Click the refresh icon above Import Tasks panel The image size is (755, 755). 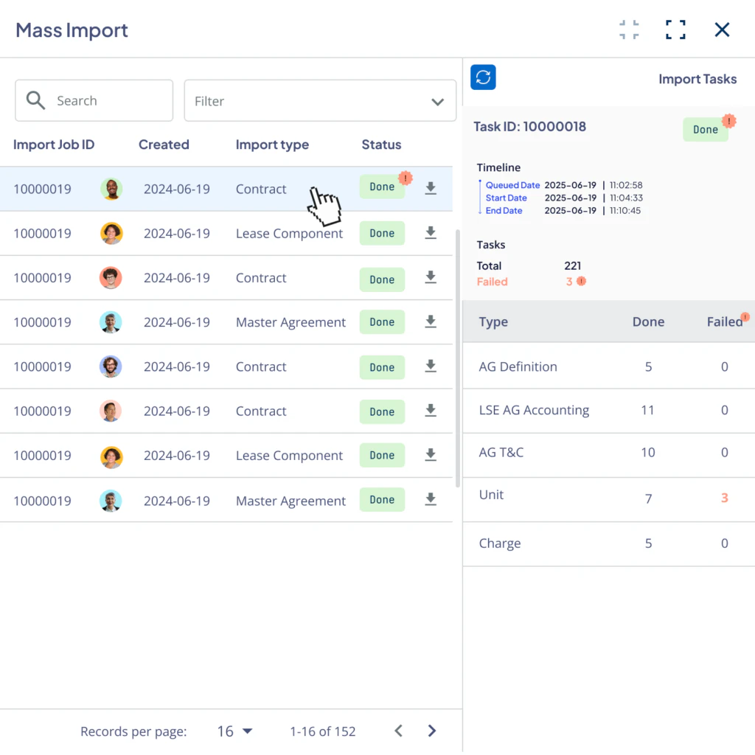(483, 77)
